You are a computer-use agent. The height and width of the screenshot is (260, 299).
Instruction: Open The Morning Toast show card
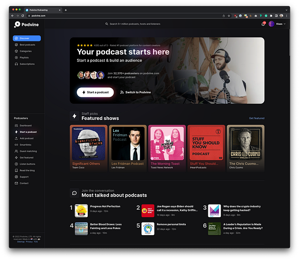tap(167, 148)
